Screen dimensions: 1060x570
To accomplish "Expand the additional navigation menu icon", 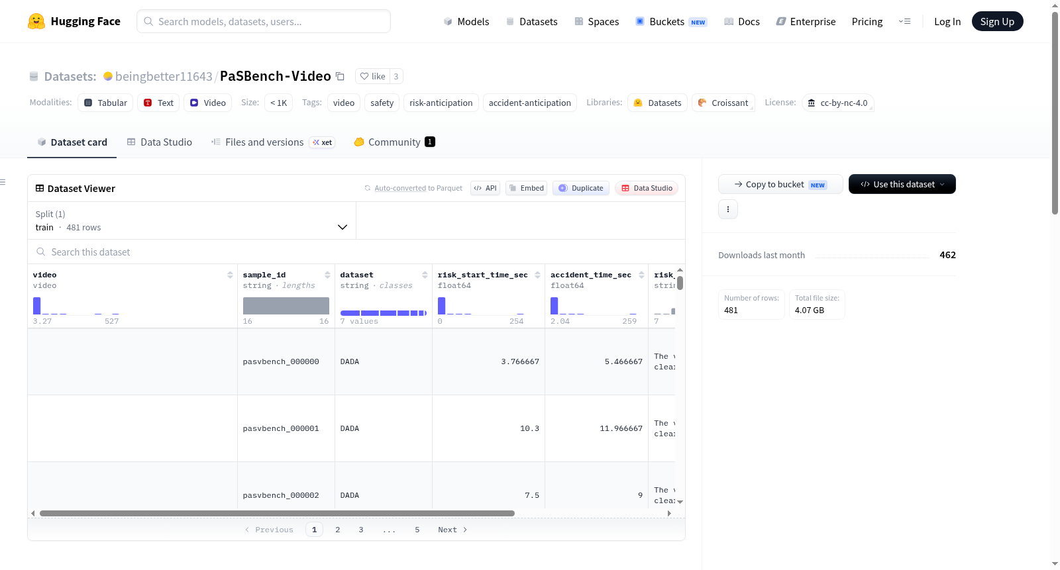I will tap(904, 22).
